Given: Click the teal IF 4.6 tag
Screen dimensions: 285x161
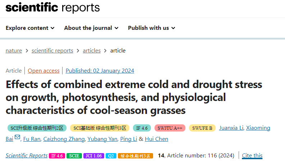Looking at the screenshot, I should pos(142,128).
